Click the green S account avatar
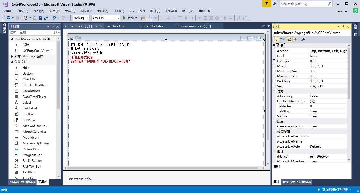 pyautogui.click(x=356, y=11)
